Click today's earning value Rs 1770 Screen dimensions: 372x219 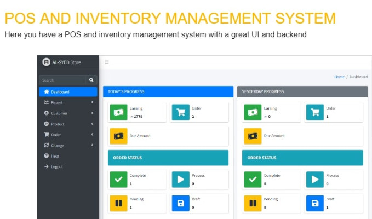pyautogui.click(x=136, y=117)
